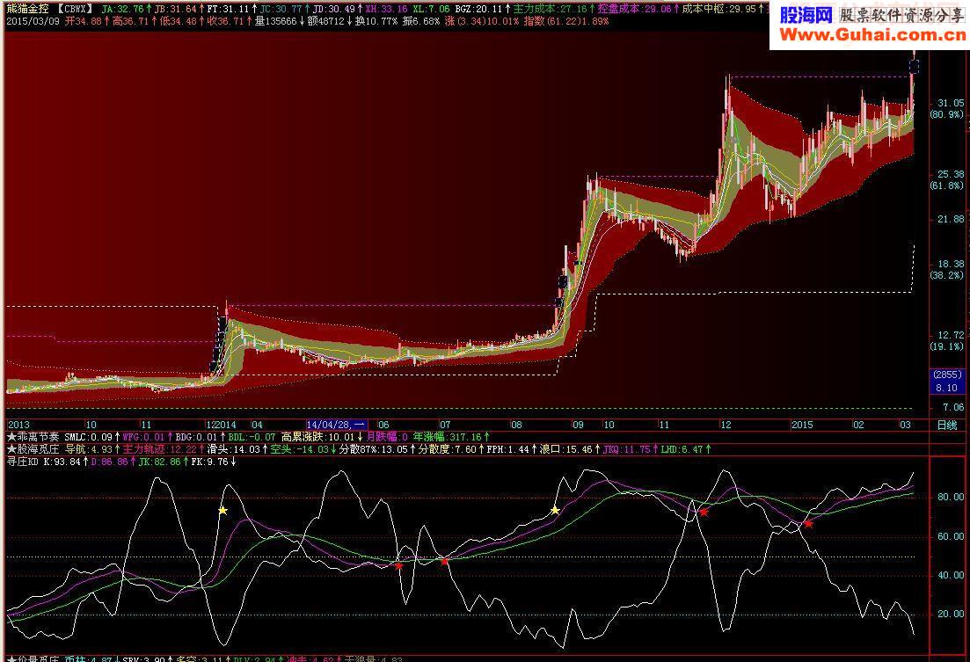Click the 日线 period label
This screenshot has height=662, width=970.
coord(946,425)
